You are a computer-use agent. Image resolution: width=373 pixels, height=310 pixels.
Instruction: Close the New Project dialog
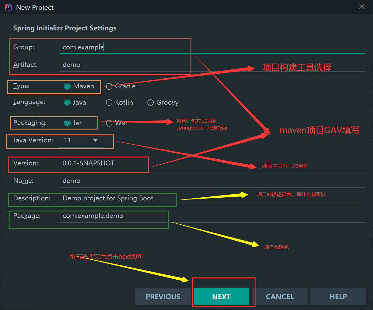pyautogui.click(x=362, y=7)
